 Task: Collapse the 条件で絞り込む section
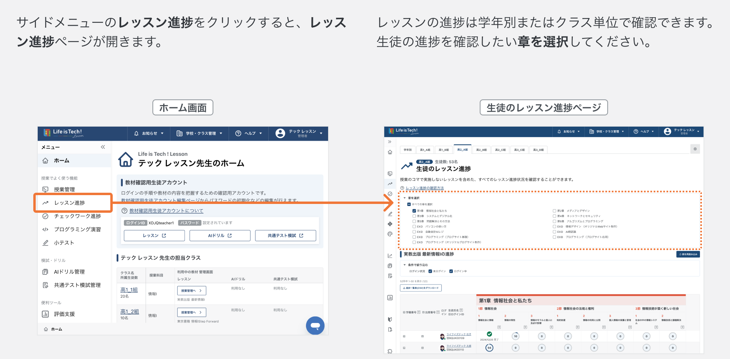tap(404, 265)
